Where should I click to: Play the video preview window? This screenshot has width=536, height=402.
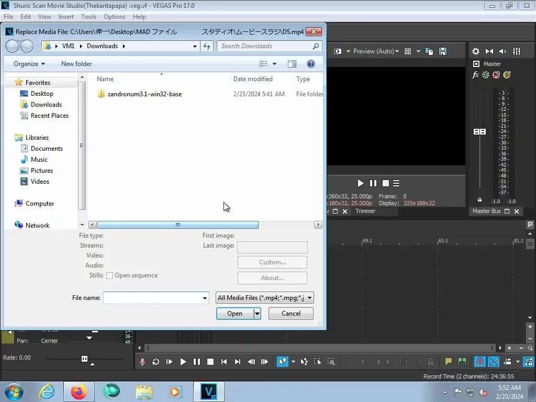(360, 183)
